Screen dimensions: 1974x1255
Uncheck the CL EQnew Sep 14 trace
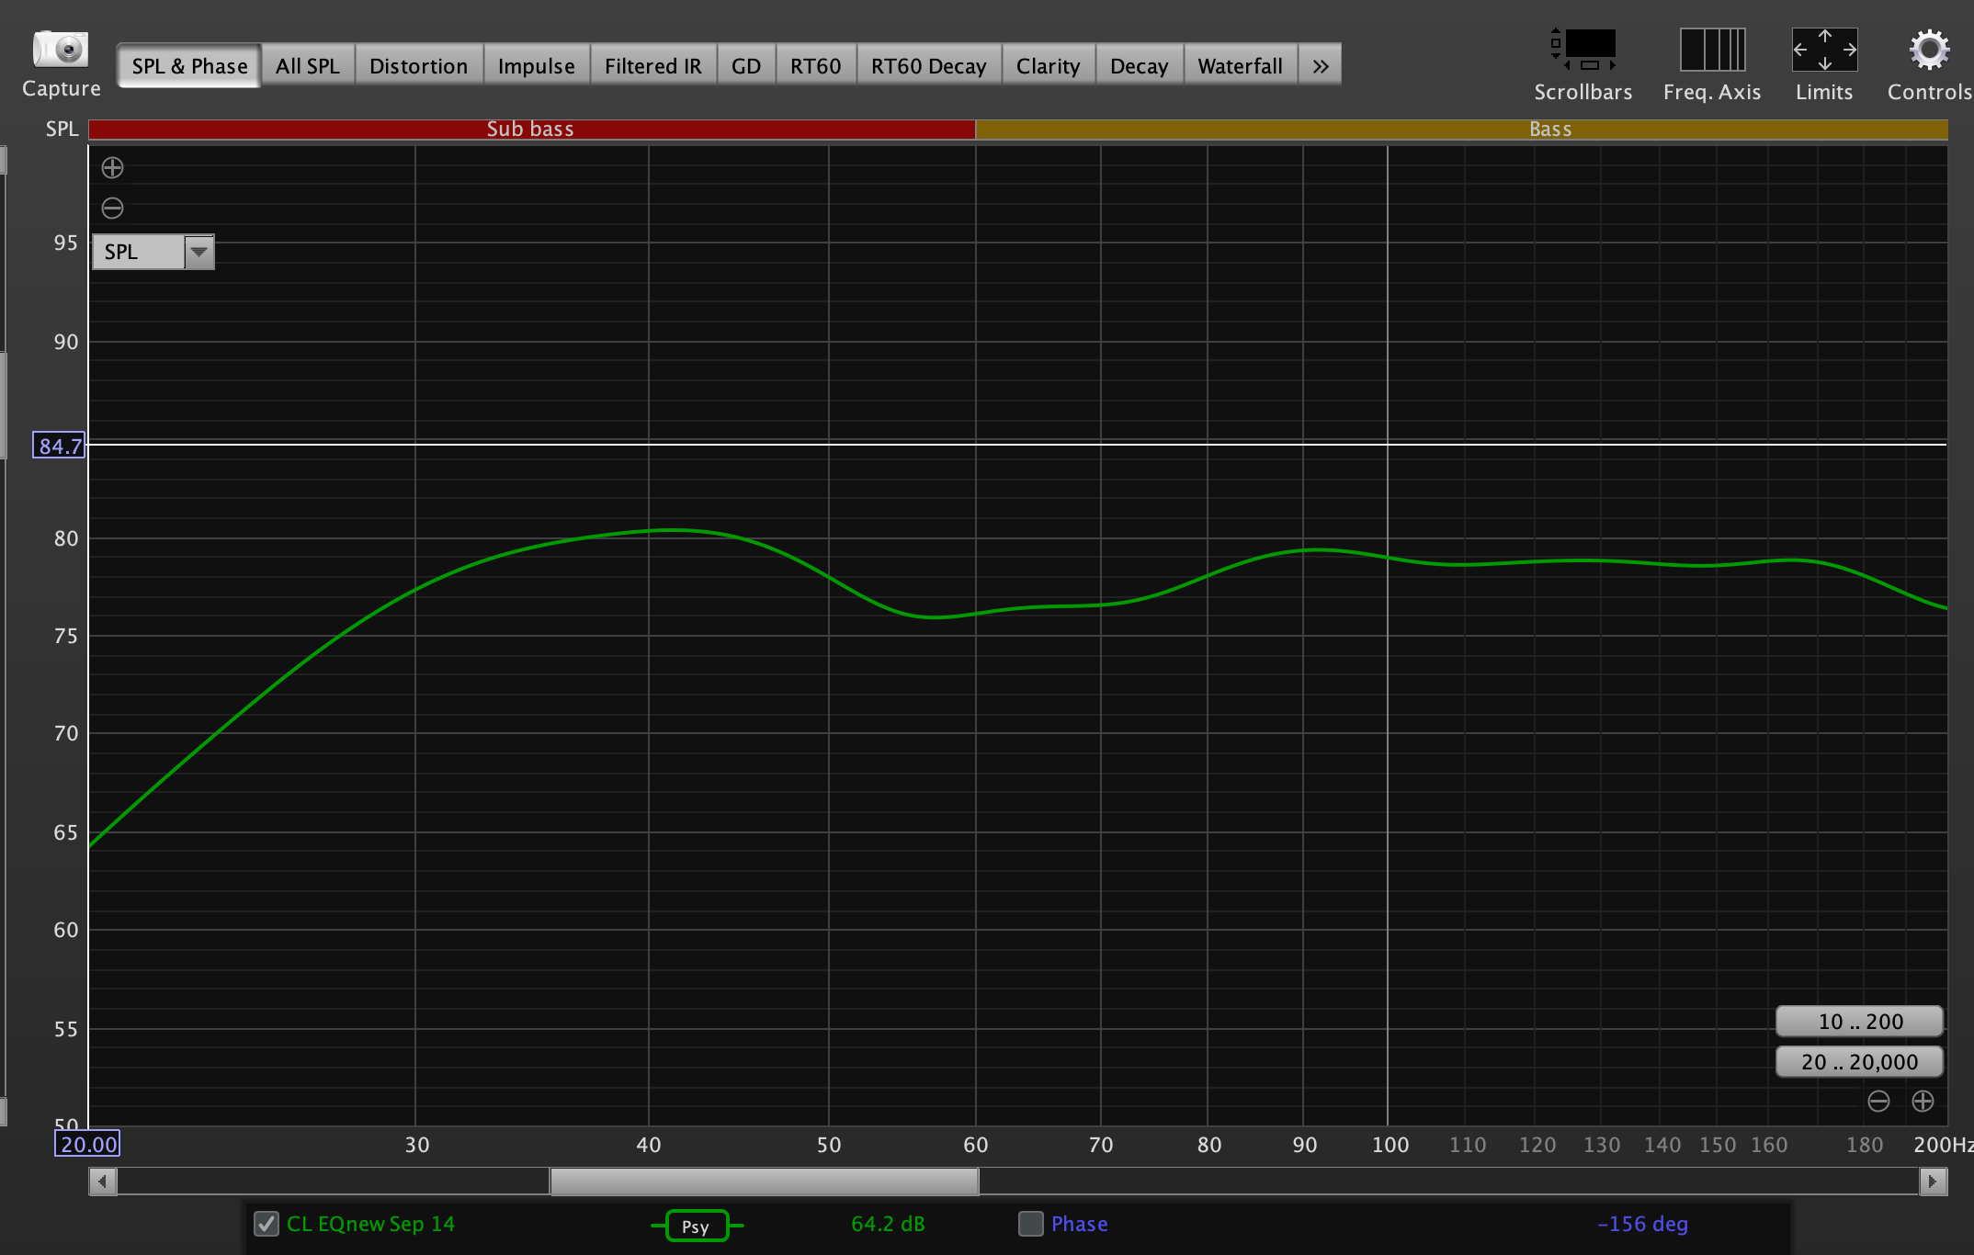tap(267, 1224)
